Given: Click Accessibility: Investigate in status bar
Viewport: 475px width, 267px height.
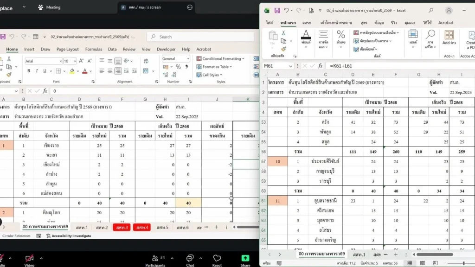Looking at the screenshot, I should (68, 236).
